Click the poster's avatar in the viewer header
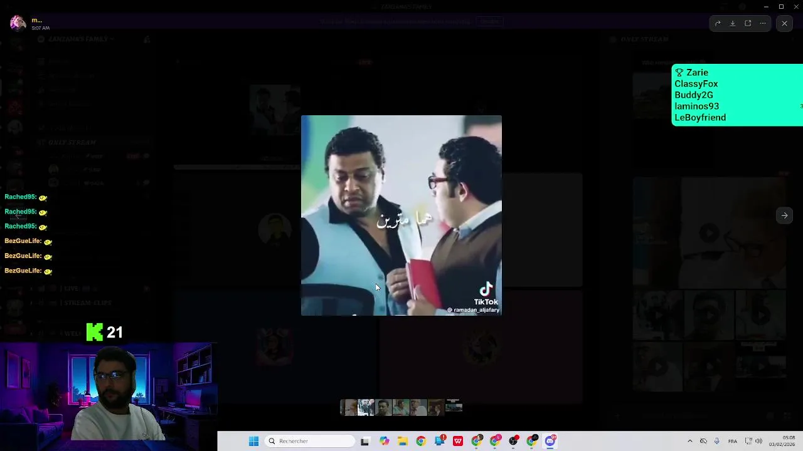803x451 pixels. click(x=18, y=23)
